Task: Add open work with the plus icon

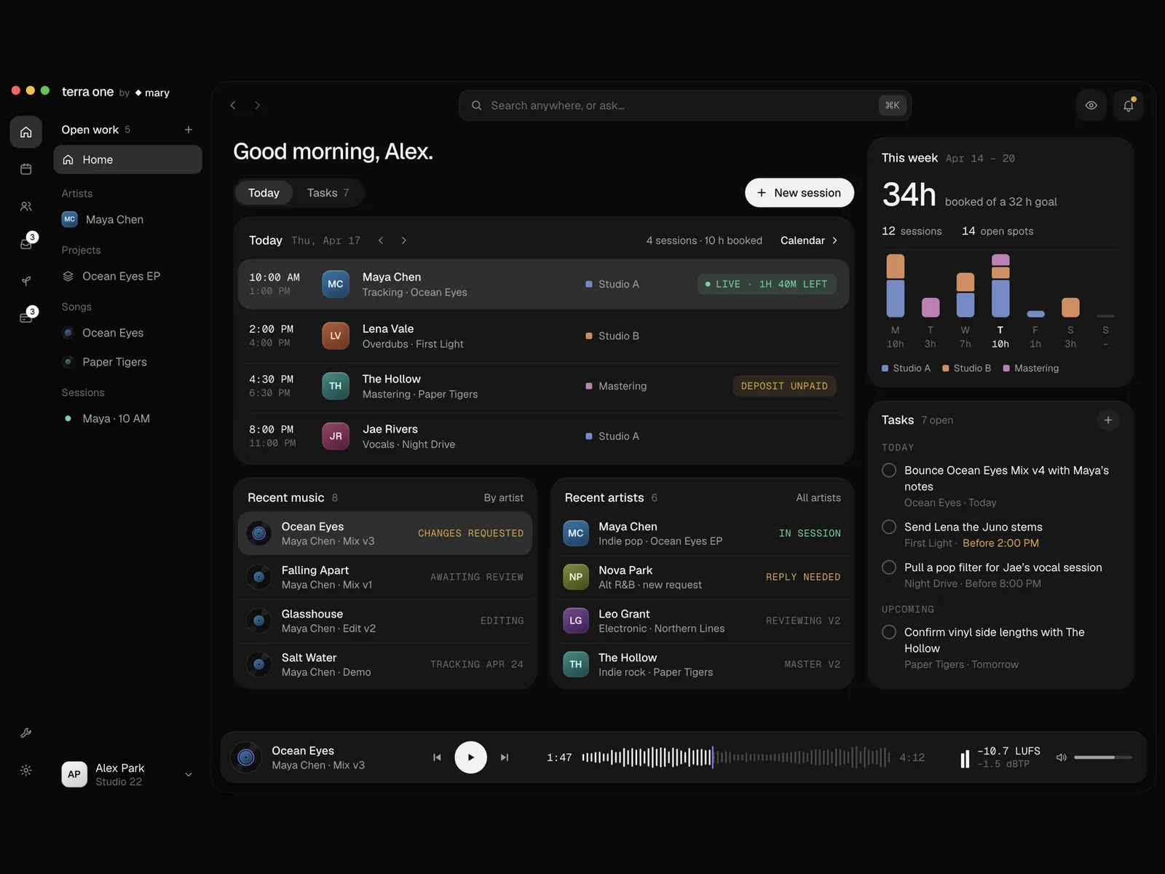Action: click(189, 130)
